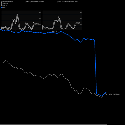Click the Fast K legend swatch
The height and width of the screenshot is (125, 125).
tap(1, 5)
